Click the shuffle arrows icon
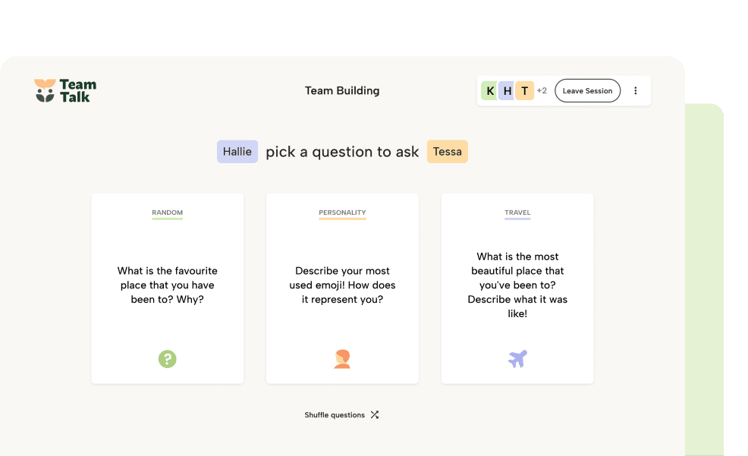 (x=375, y=415)
